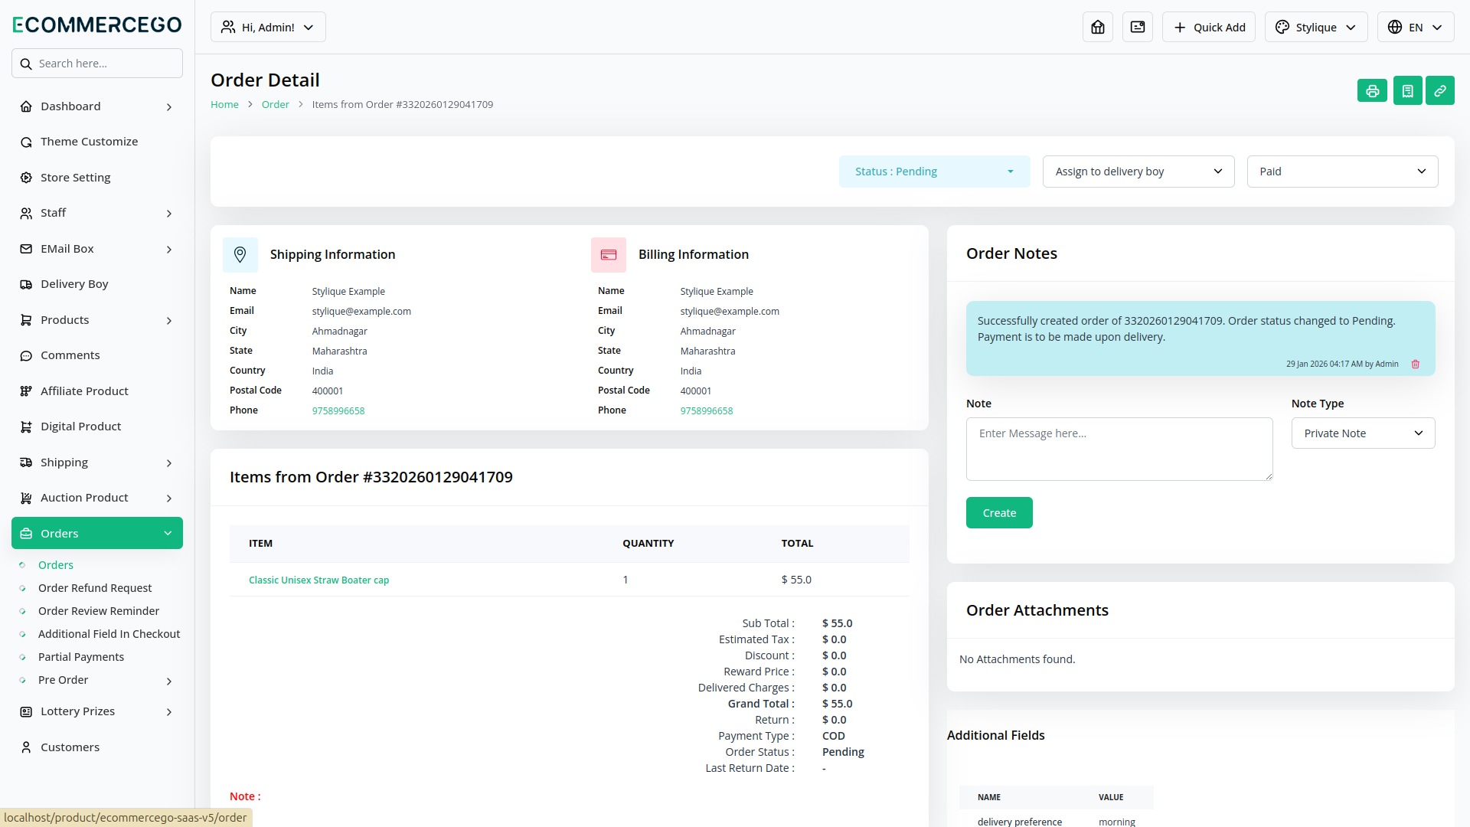Click the green receipt icon button
Screen dimensions: 1470x827
pos(1407,91)
